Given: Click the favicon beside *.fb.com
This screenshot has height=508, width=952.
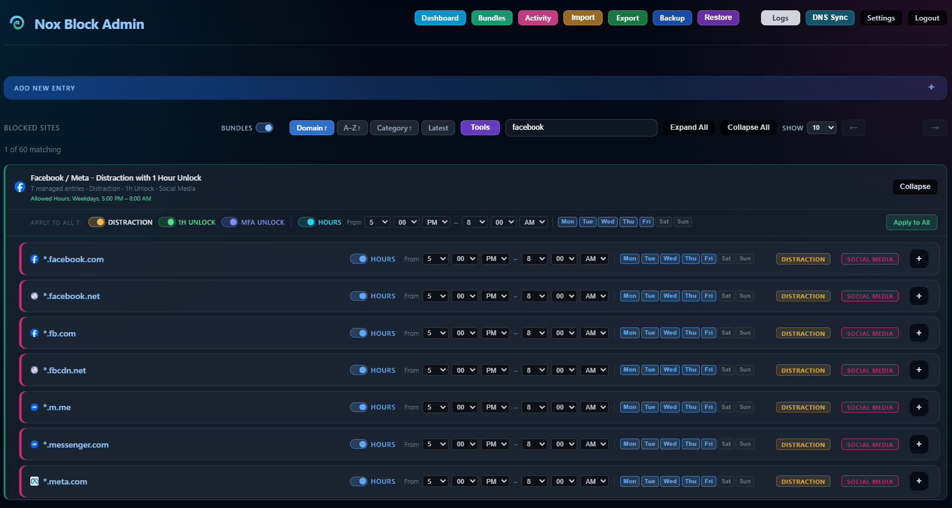Looking at the screenshot, I should click(34, 333).
